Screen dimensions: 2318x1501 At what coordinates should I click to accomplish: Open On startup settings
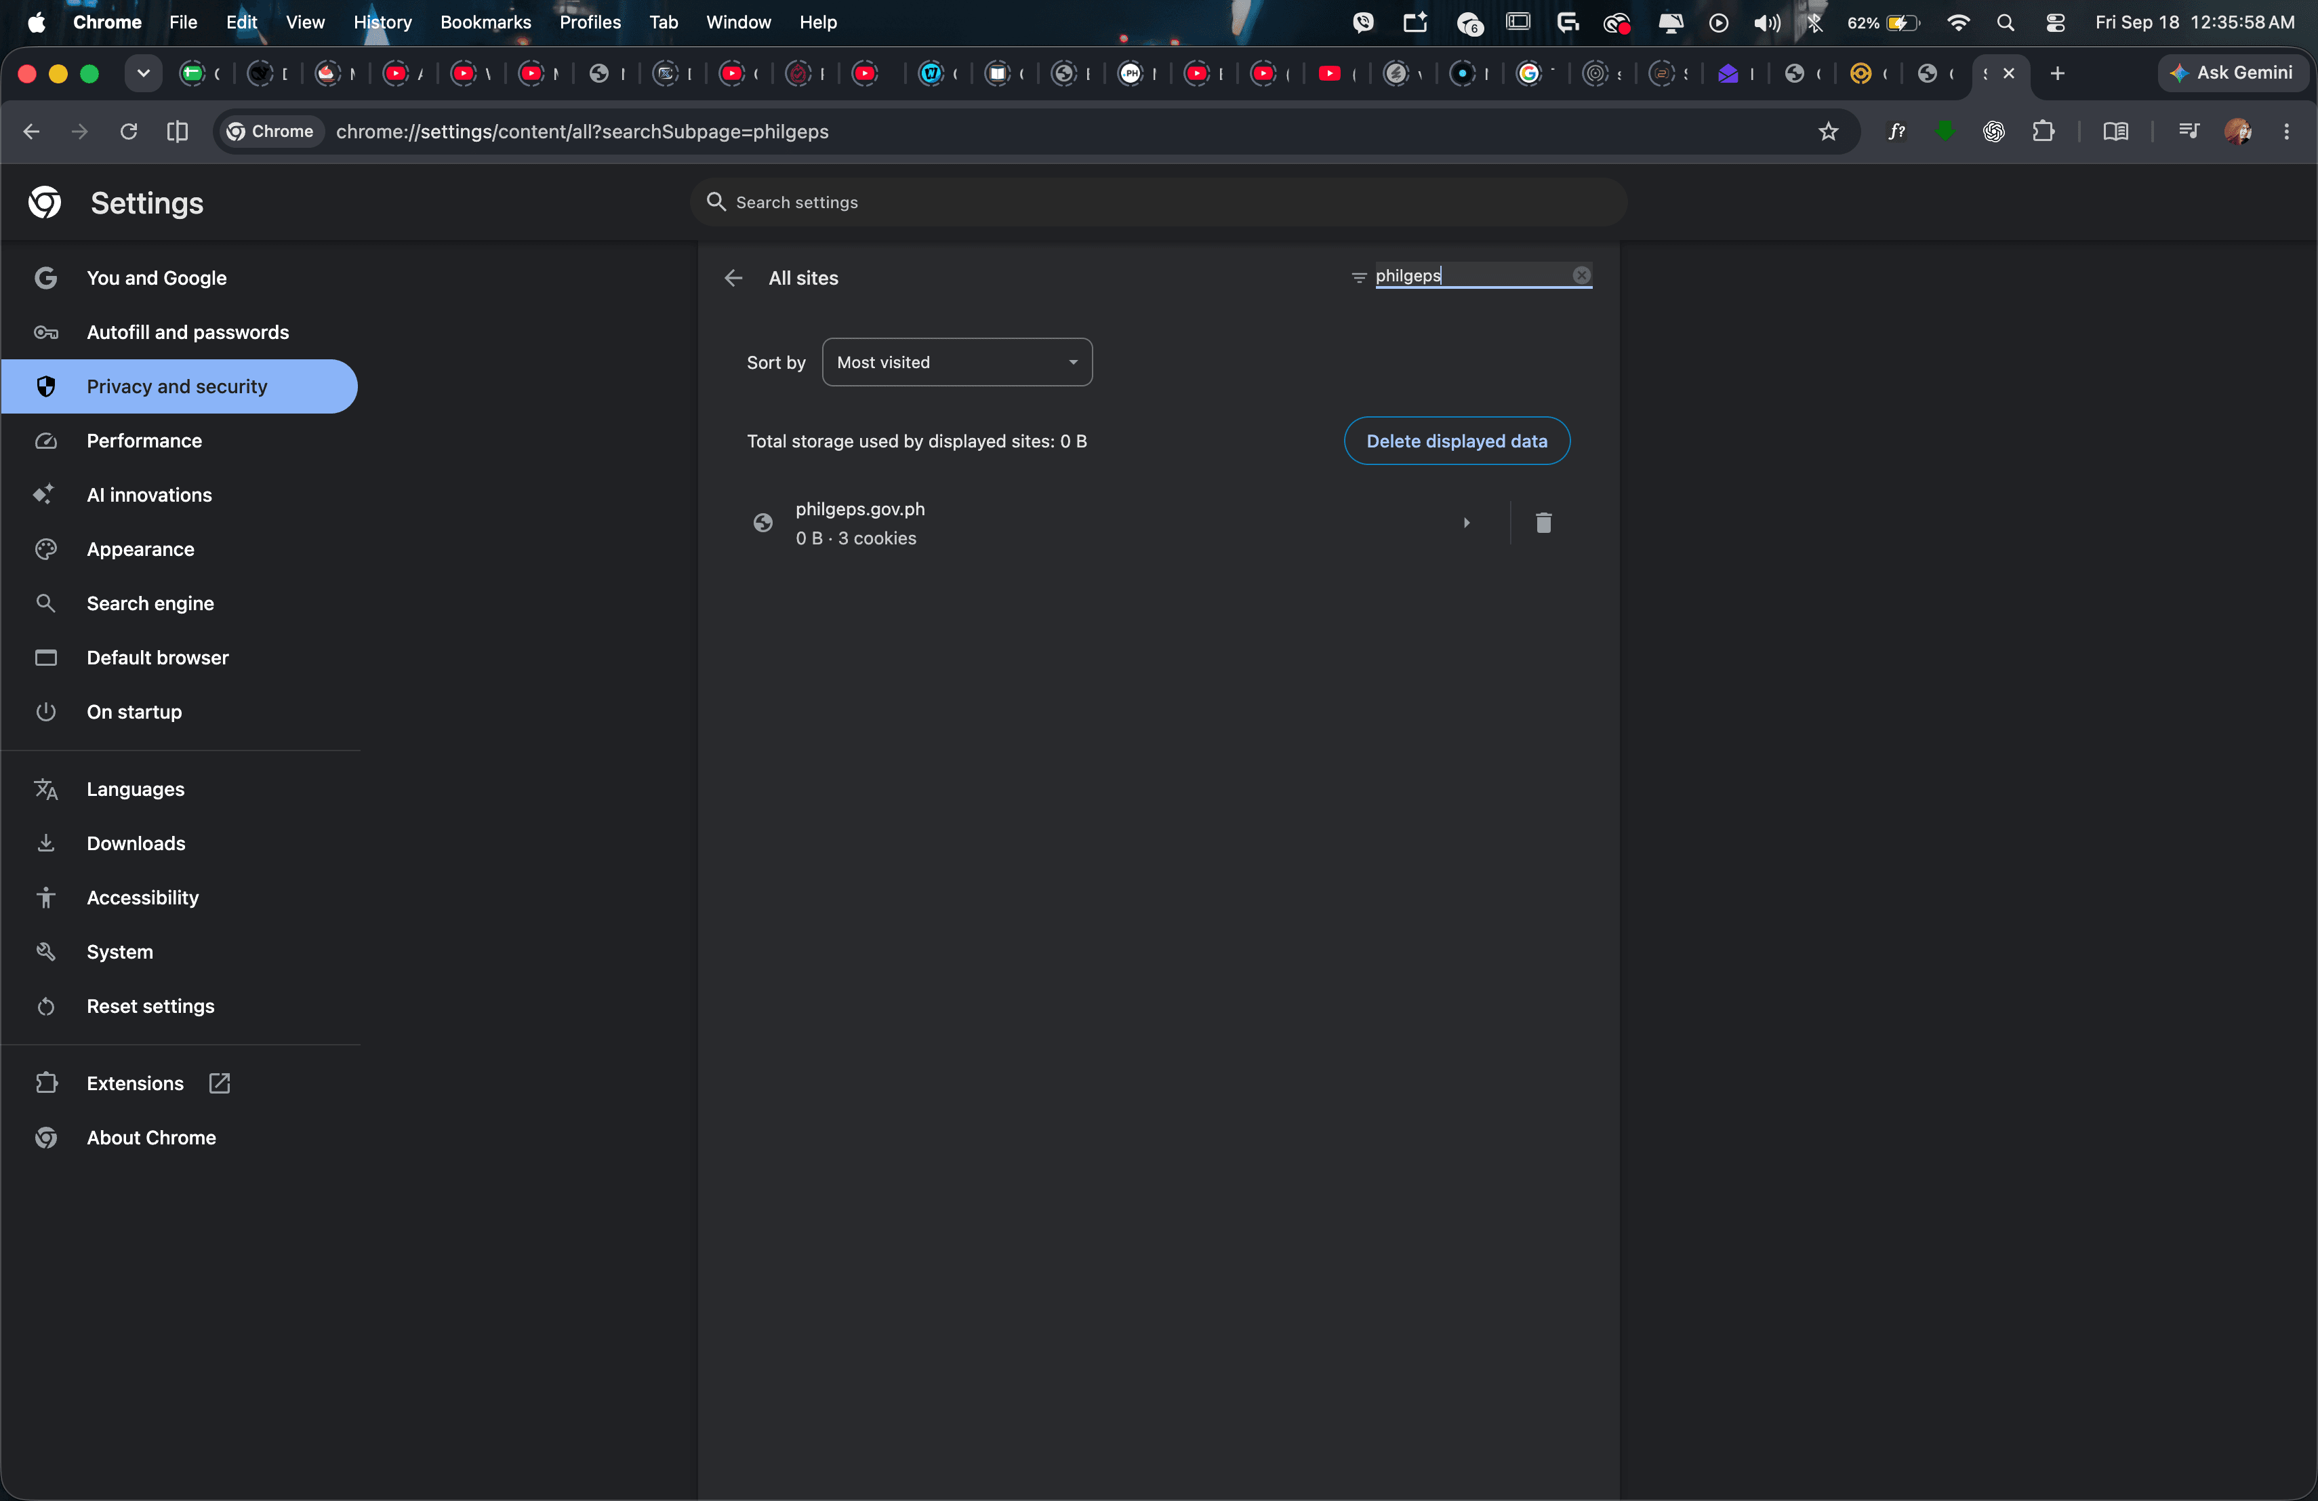(x=180, y=712)
